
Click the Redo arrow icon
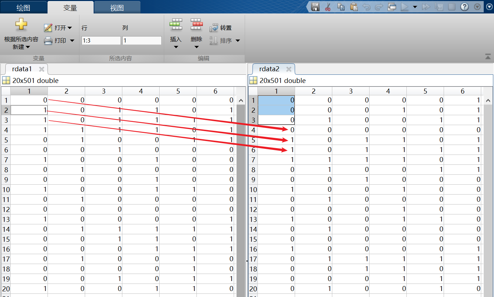[379, 7]
